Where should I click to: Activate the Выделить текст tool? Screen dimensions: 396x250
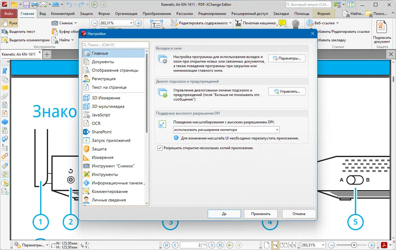pos(18,32)
